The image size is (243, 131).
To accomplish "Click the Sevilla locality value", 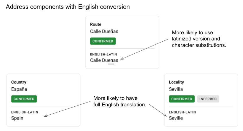I will pos(176,89).
